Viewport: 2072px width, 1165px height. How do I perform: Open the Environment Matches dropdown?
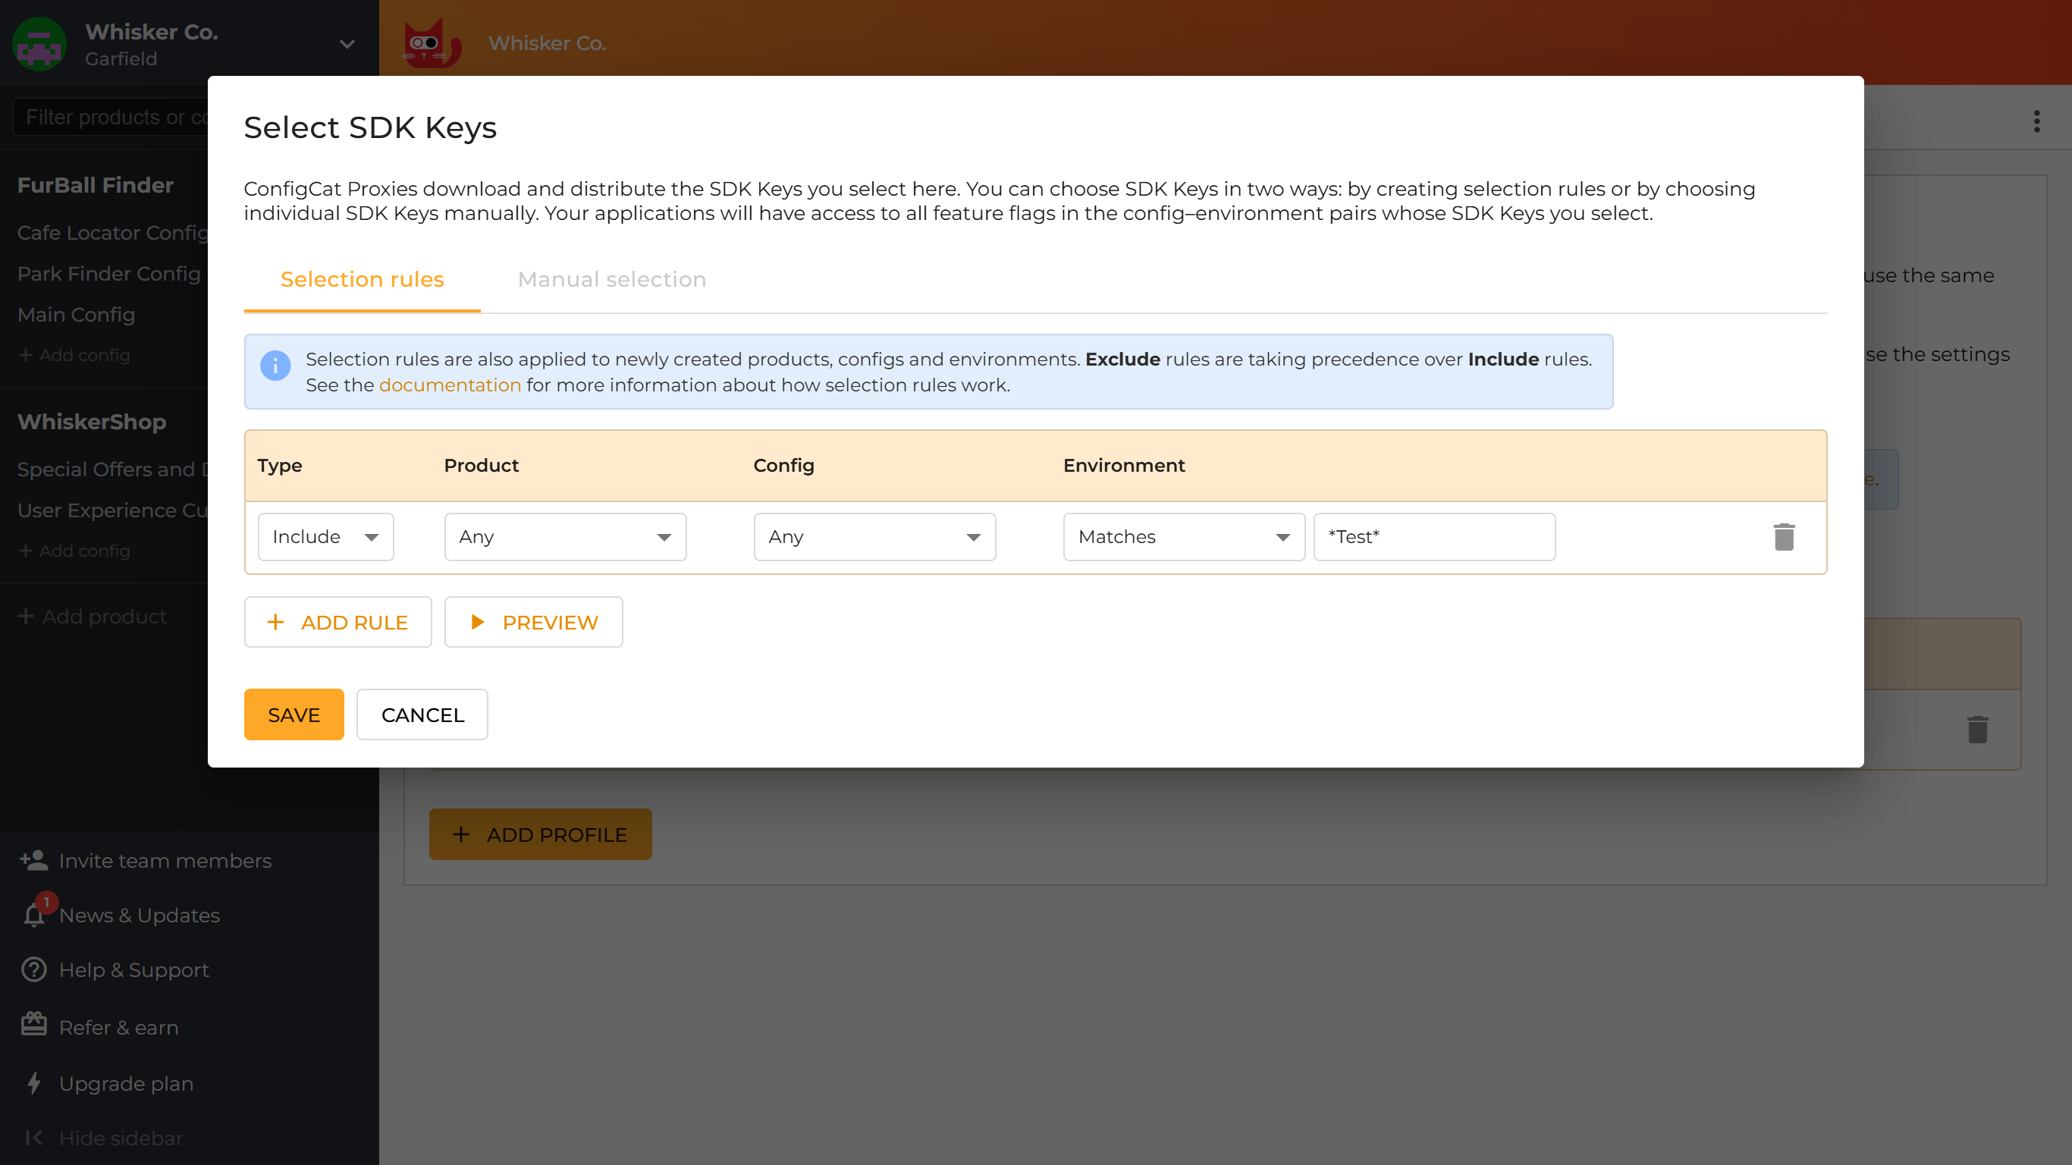(x=1182, y=537)
